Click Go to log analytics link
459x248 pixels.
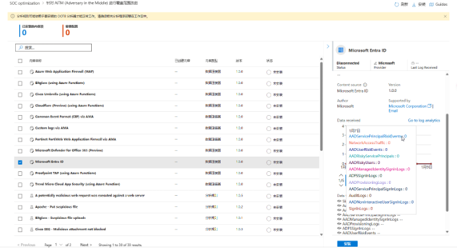click(x=424, y=120)
